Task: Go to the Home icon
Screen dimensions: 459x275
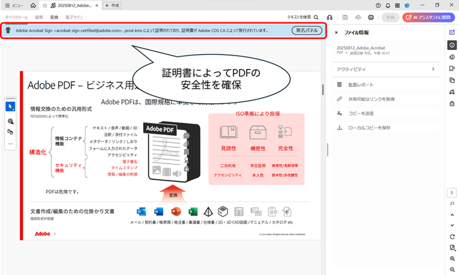Action: click(x=33, y=5)
